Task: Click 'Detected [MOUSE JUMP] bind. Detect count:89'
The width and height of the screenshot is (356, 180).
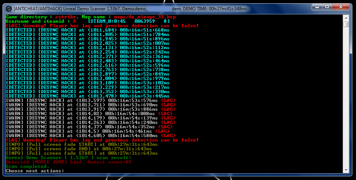Action: pos(68,162)
